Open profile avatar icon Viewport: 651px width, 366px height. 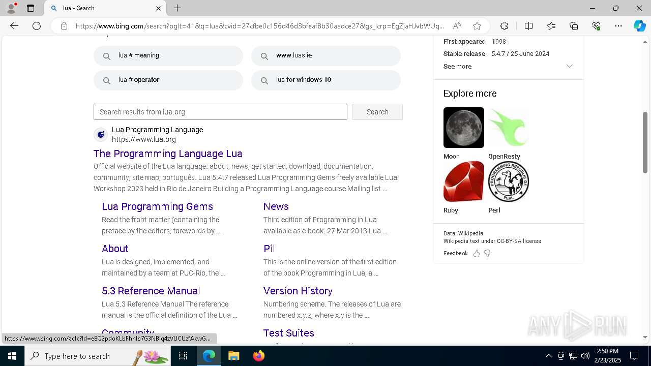[x=11, y=8]
